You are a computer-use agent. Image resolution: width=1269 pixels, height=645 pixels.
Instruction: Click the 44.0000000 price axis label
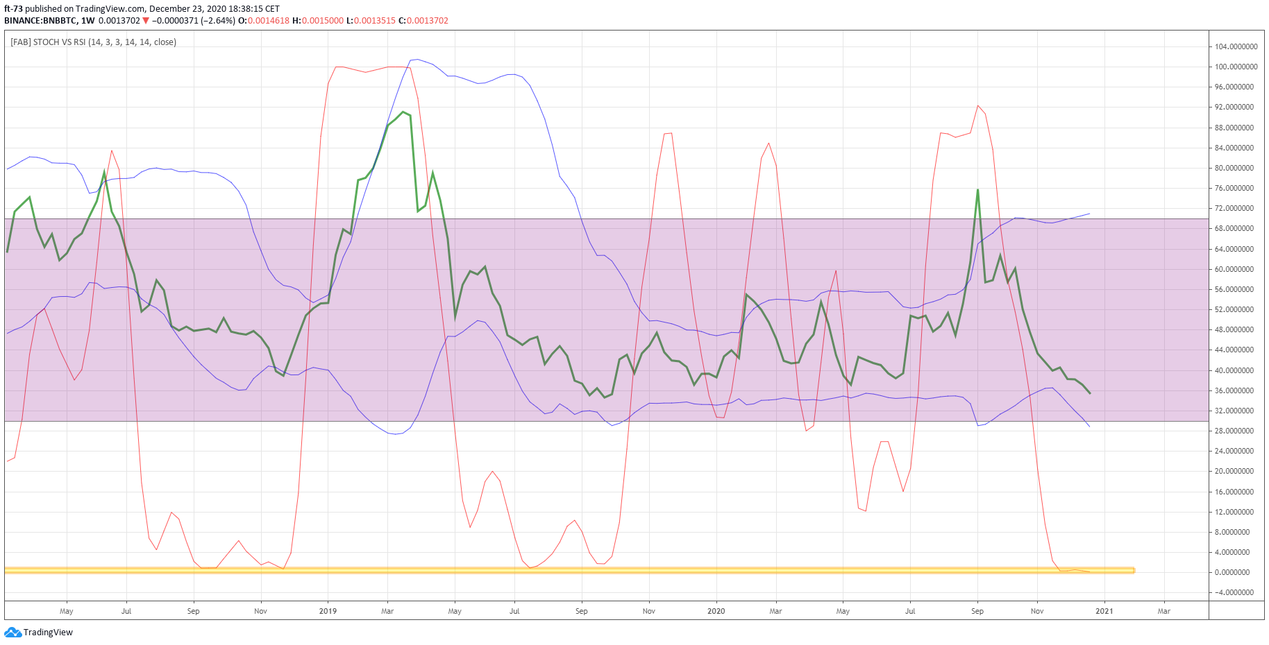coord(1236,350)
